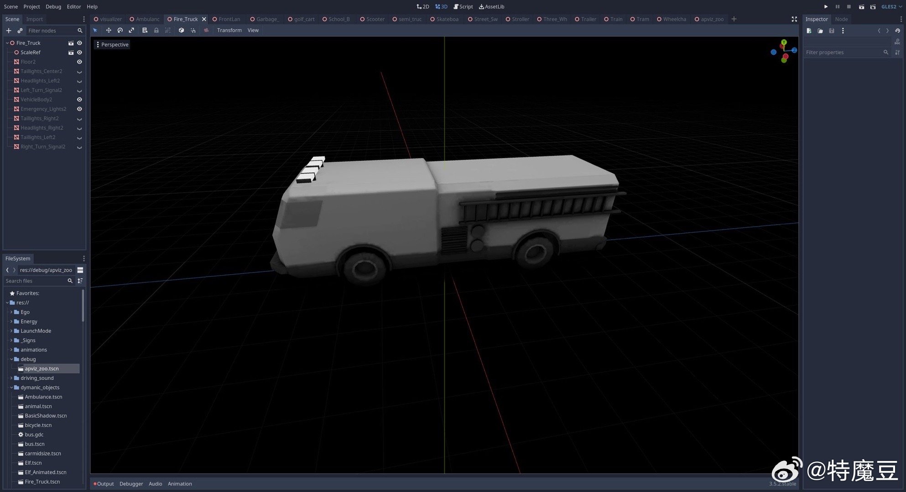
Task: Toggle visibility of VehicleBody2 node
Action: (x=79, y=99)
